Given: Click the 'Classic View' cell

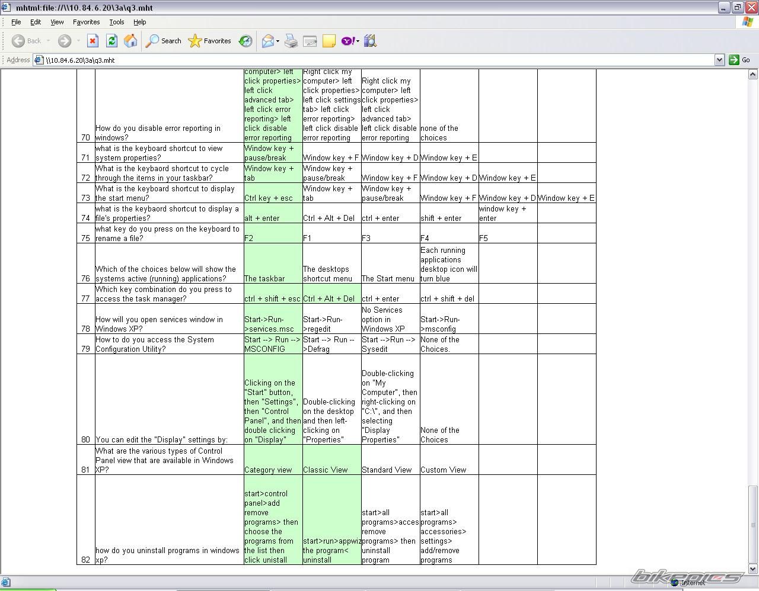Looking at the screenshot, I should point(331,460).
